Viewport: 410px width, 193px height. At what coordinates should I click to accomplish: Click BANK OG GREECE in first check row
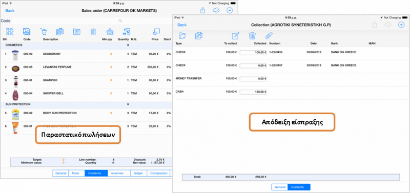(343, 52)
